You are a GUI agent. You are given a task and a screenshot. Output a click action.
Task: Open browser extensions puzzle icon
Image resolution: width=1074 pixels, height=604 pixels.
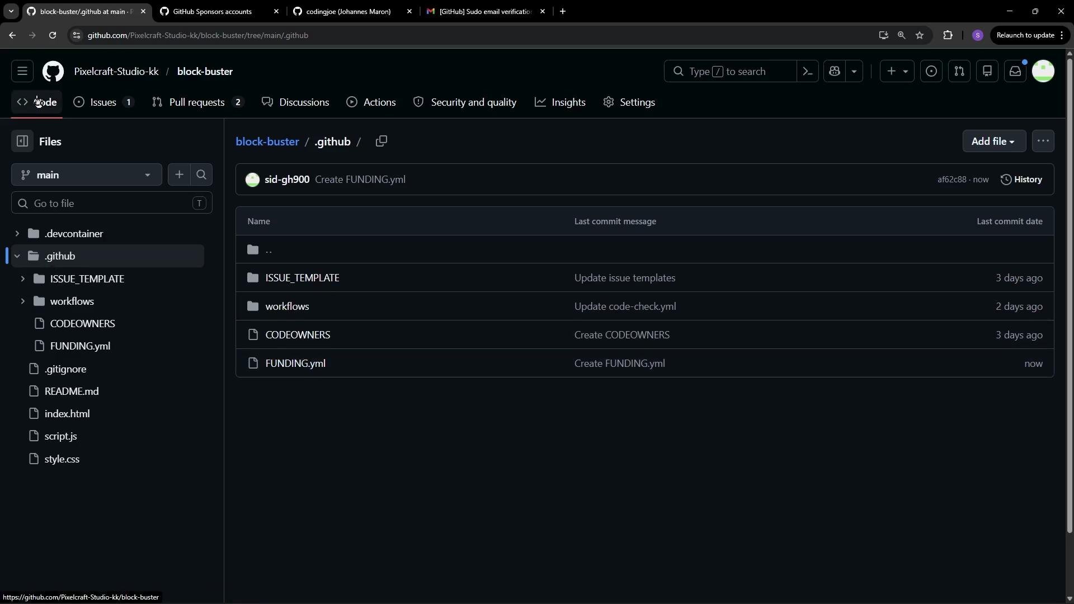click(x=948, y=35)
